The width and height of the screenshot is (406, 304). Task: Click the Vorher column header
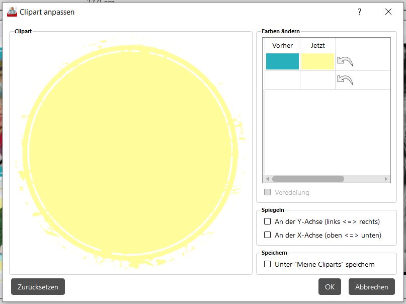click(282, 45)
